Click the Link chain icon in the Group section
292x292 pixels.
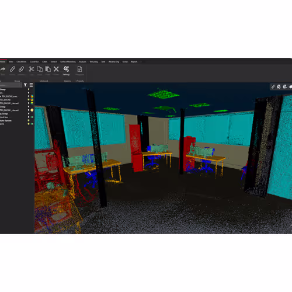click(x=12, y=69)
